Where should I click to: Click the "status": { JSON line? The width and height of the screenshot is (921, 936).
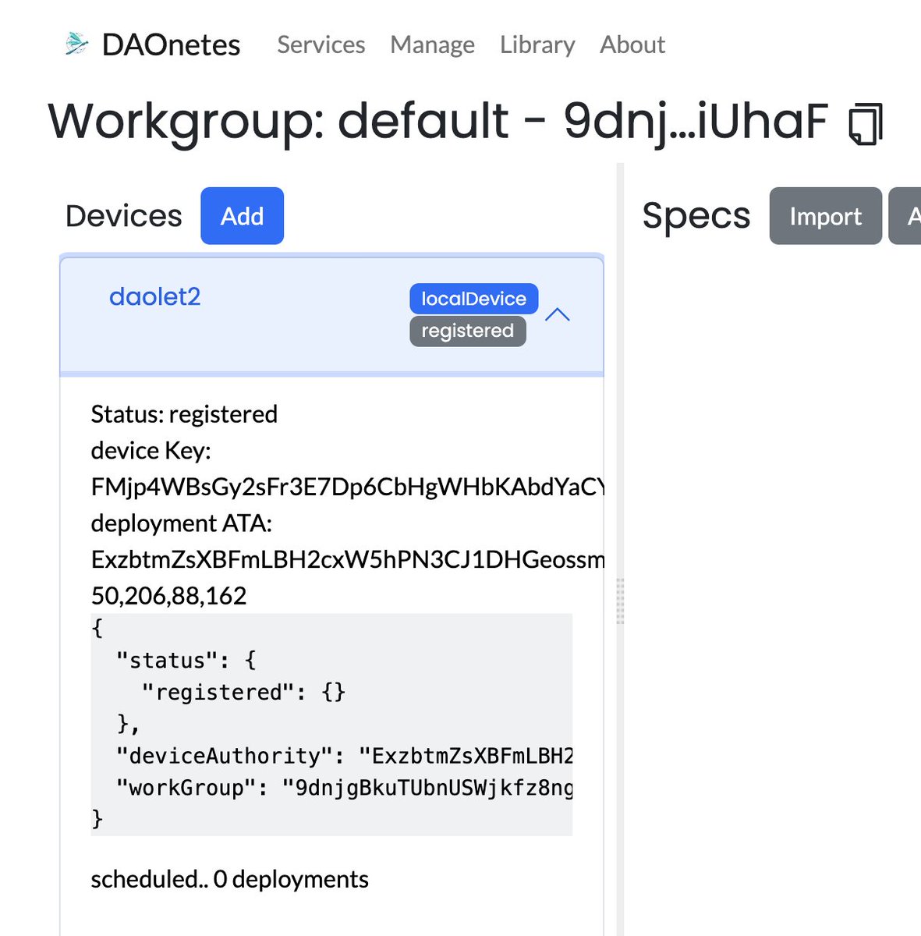pos(186,660)
